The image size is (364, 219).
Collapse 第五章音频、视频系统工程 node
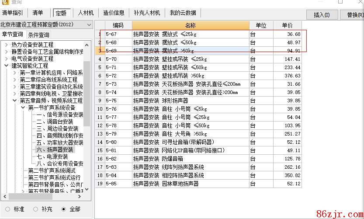(14, 101)
